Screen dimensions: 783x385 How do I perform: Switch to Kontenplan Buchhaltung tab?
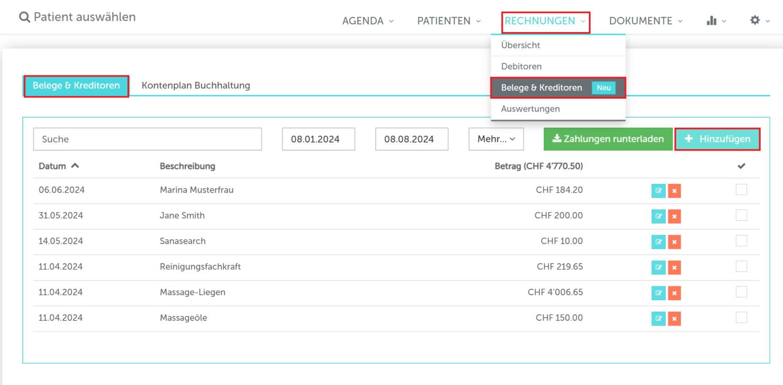pyautogui.click(x=196, y=86)
